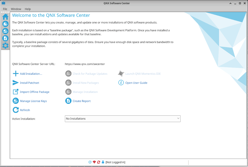Click the blue user account status icon
The image size is (248, 167).
pyautogui.click(x=103, y=162)
